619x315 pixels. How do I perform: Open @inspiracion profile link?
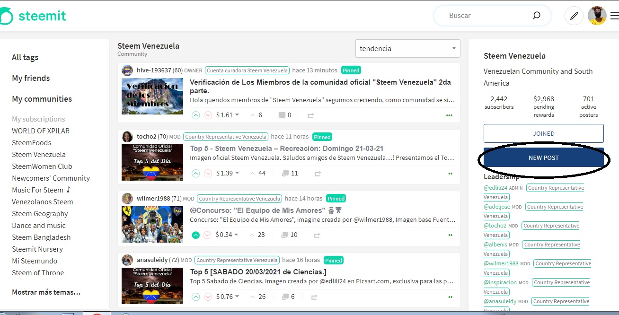point(500,282)
